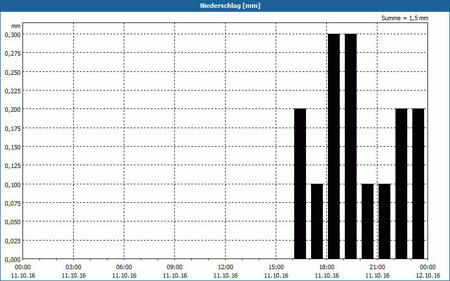The image size is (450, 281).
Task: Select the 0,150 y-axis value
Action: click(x=12, y=147)
